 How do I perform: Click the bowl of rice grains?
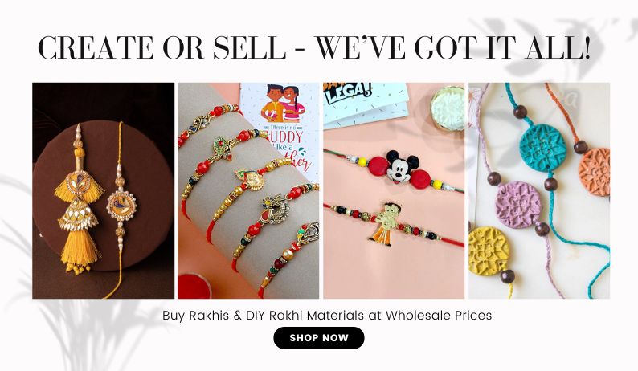pos(448,108)
